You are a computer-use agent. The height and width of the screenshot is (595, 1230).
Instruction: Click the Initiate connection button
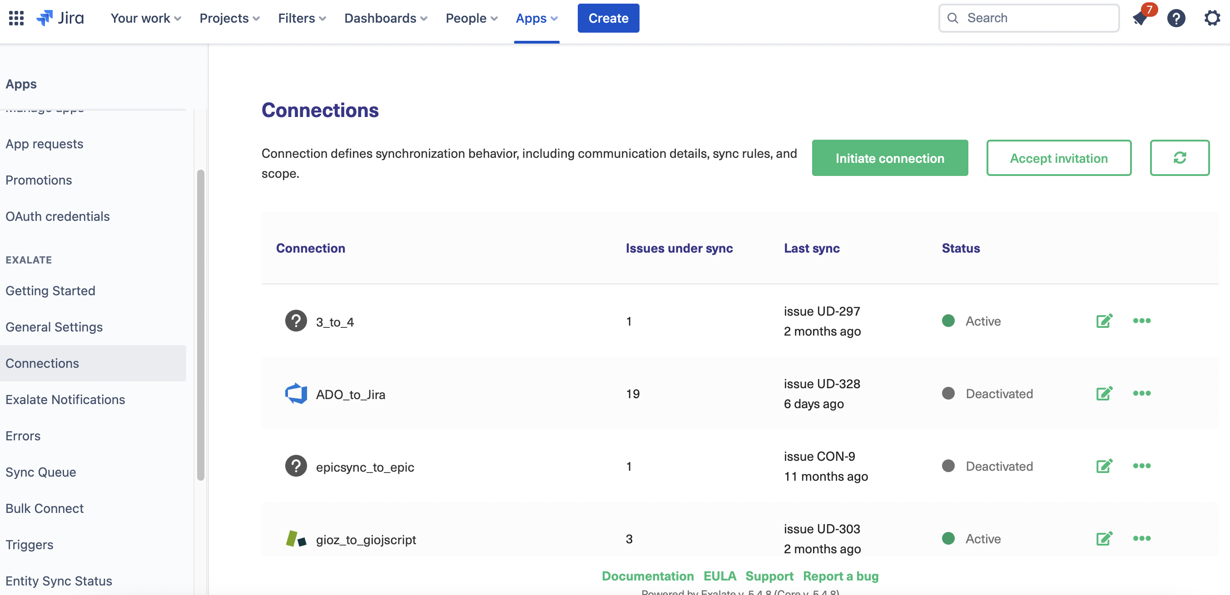(890, 157)
